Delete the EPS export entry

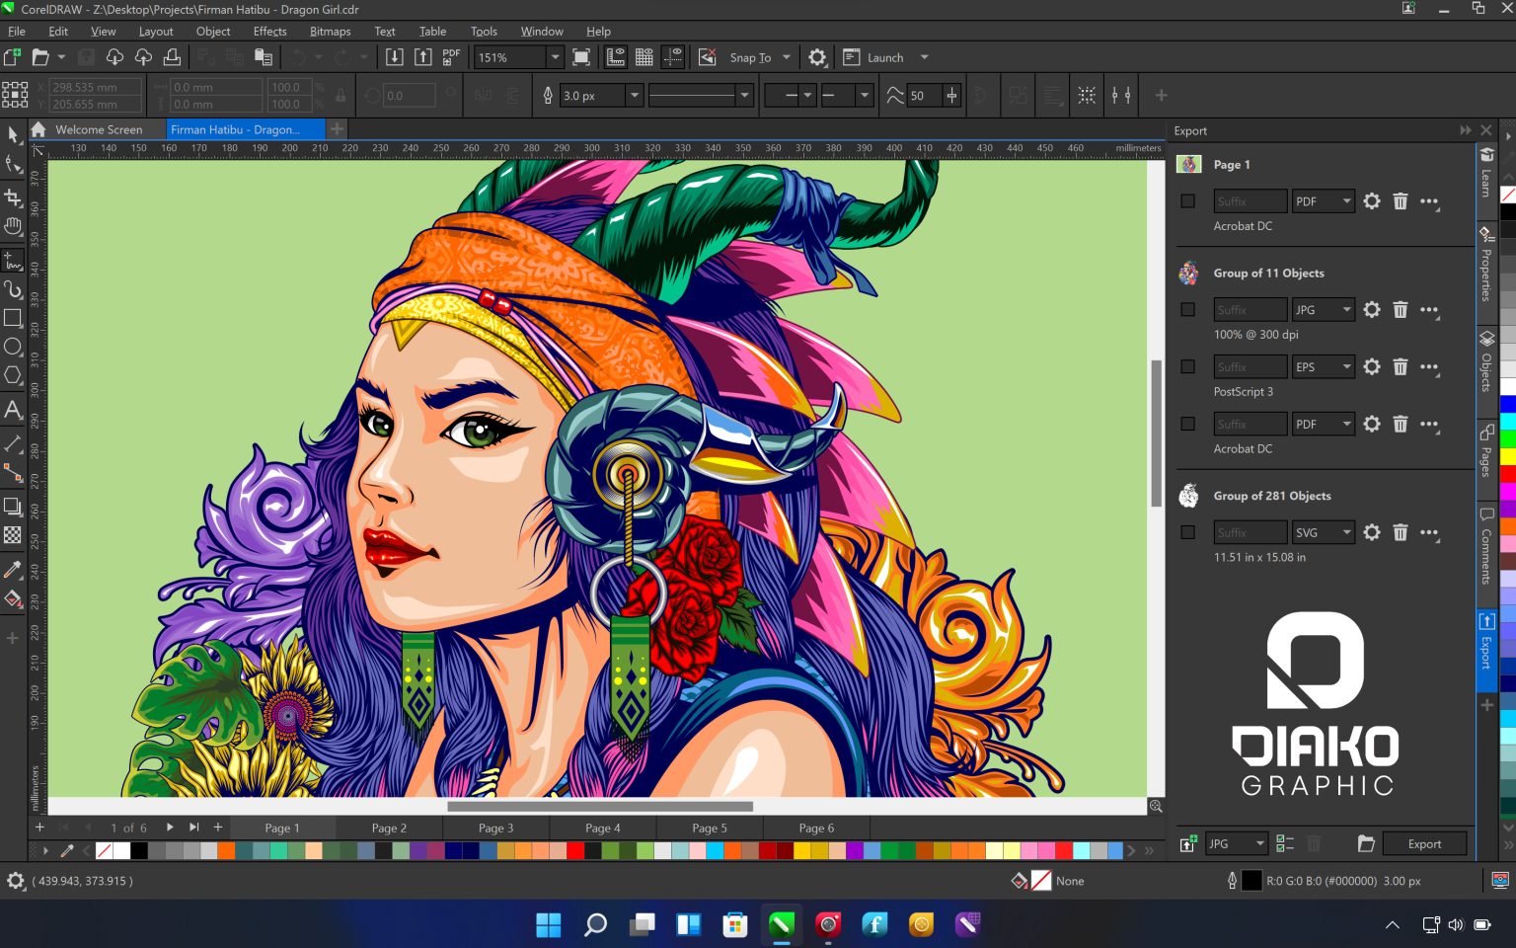1400,367
